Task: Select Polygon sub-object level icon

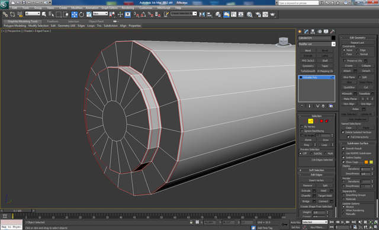Action: (322, 121)
